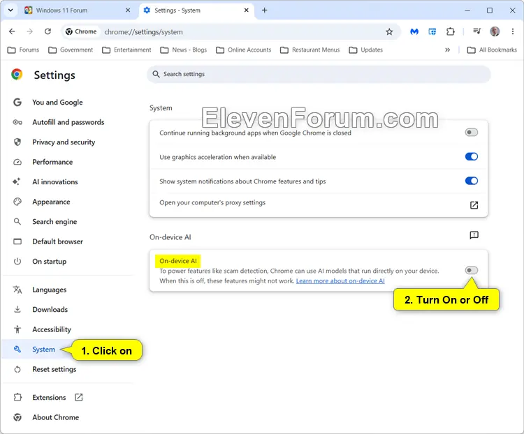Open the Online Accounts bookmark folder
The image size is (524, 434).
pyautogui.click(x=244, y=50)
